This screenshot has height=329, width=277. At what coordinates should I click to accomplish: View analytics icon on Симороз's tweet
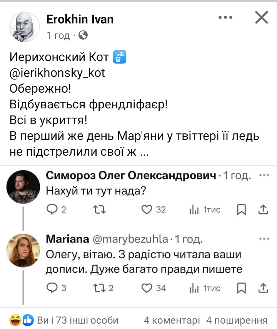point(194,209)
